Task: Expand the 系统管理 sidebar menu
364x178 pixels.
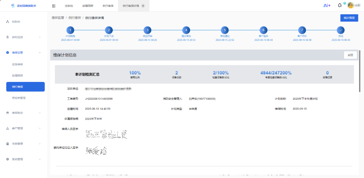Action: pyautogui.click(x=24, y=159)
